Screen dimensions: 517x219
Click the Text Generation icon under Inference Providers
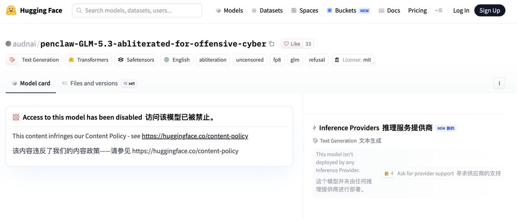[315, 140]
